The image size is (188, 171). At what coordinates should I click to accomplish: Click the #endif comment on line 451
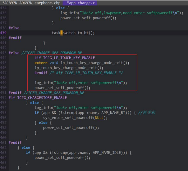[x=54, y=93]
